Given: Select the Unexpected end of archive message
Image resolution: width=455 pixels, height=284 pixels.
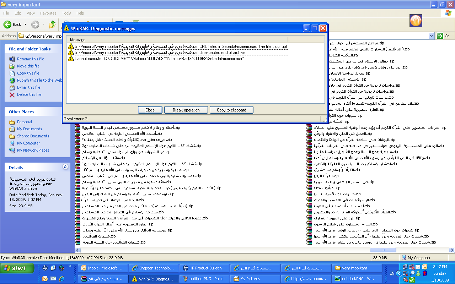Looking at the screenshot, I should (178, 53).
